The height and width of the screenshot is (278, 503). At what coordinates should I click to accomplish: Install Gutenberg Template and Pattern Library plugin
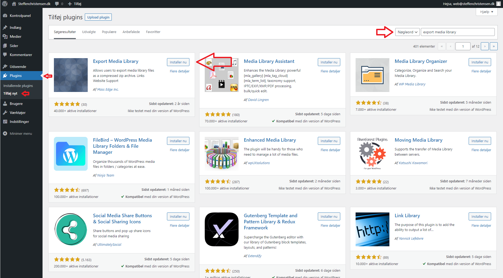(x=329, y=216)
